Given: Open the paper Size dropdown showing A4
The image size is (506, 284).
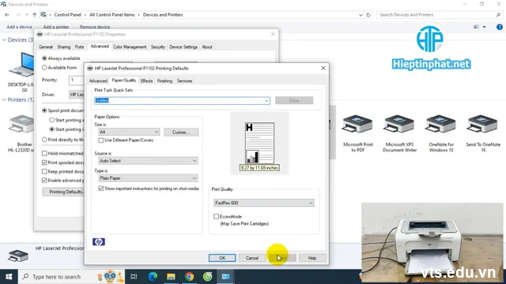Looking at the screenshot, I should tap(129, 132).
